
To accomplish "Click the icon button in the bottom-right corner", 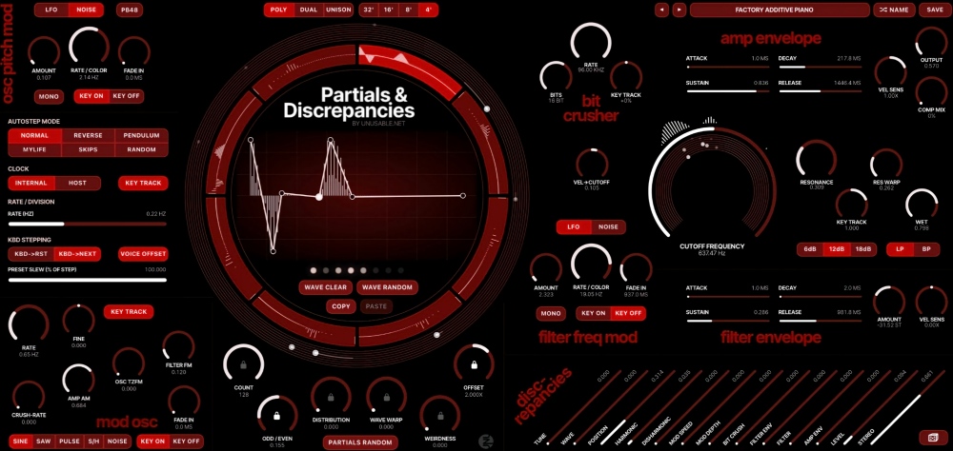I will pos(932,437).
